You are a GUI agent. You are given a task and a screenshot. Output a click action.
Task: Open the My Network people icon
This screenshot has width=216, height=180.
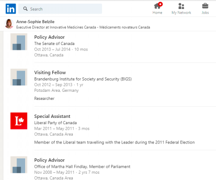click(181, 6)
